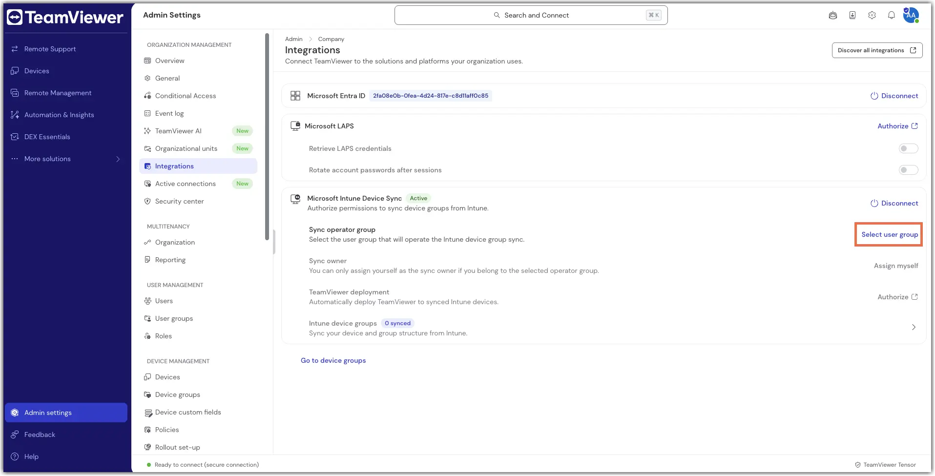
Task: Click Select user group link
Action: tap(889, 234)
